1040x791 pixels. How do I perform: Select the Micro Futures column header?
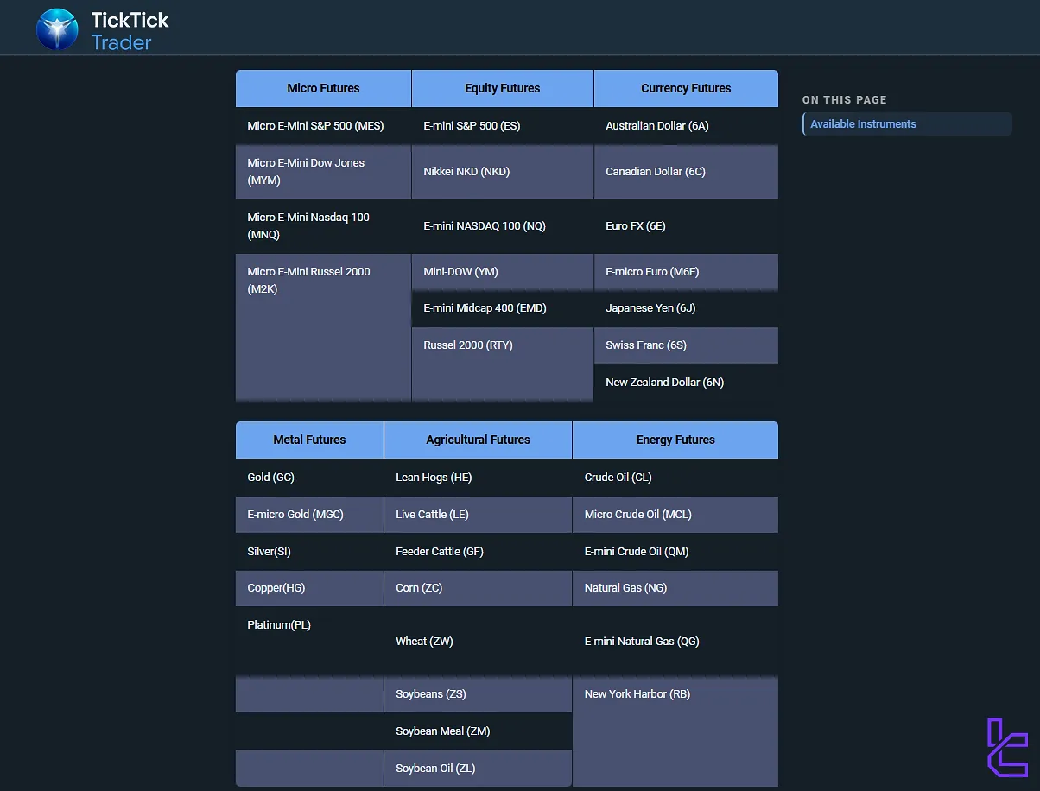(322, 88)
